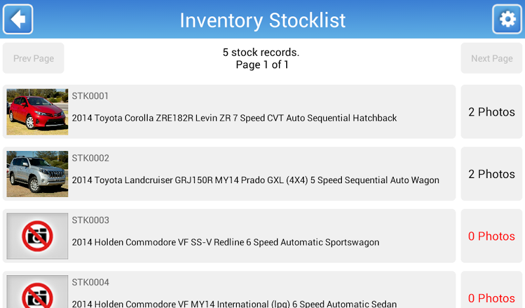Image resolution: width=525 pixels, height=308 pixels.
Task: Go to the Next Page
Action: [x=492, y=58]
